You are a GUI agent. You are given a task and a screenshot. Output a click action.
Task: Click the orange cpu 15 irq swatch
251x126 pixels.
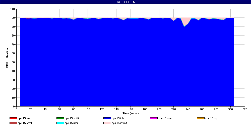point(201,118)
